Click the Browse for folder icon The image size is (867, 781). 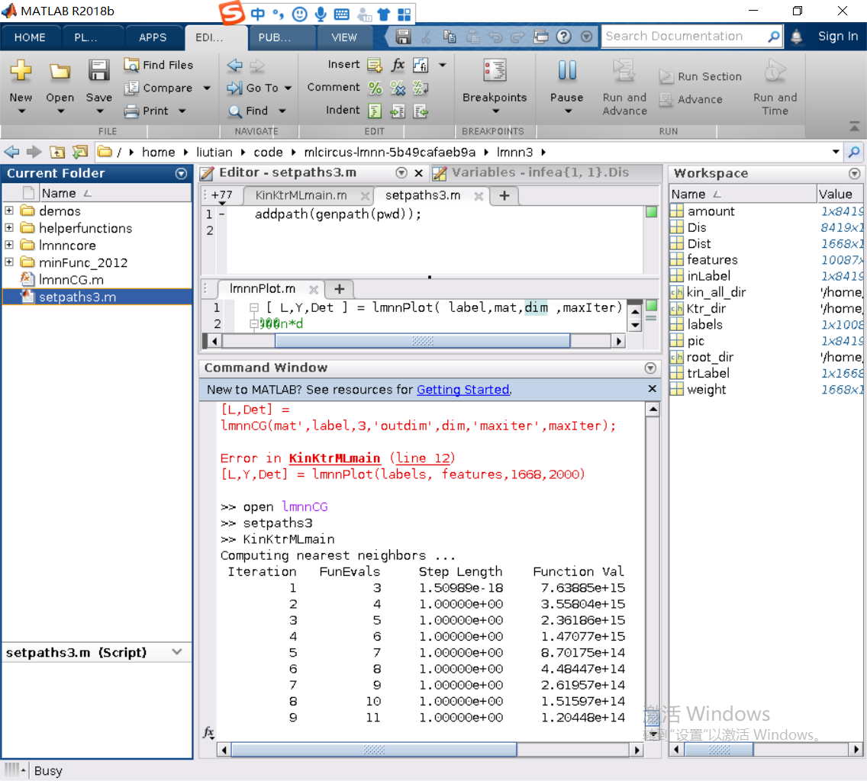80,152
